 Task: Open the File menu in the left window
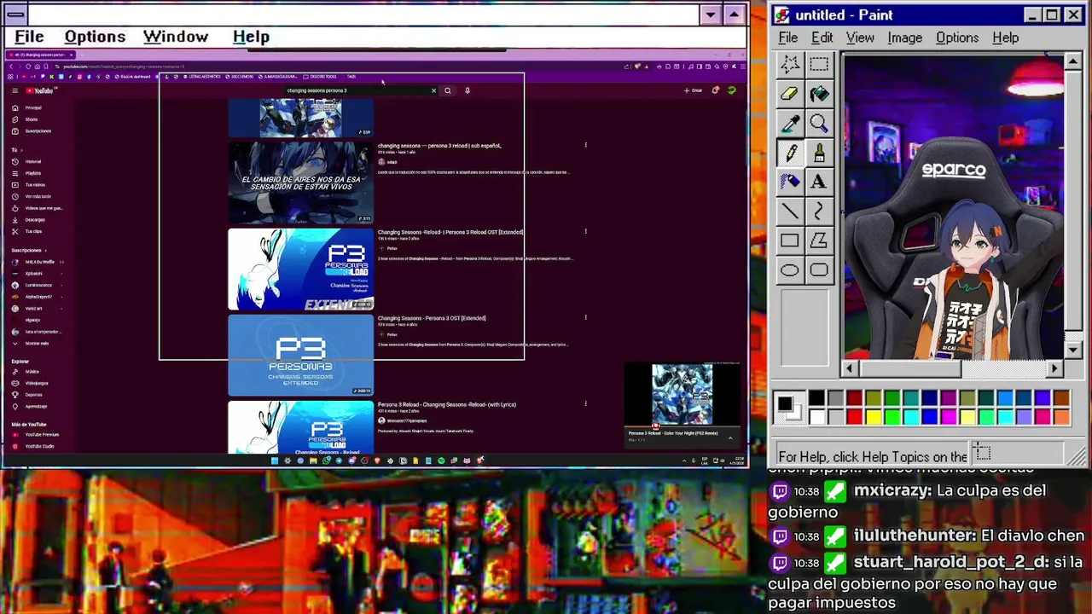(x=29, y=37)
